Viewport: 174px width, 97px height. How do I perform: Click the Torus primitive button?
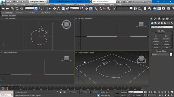click(156, 44)
